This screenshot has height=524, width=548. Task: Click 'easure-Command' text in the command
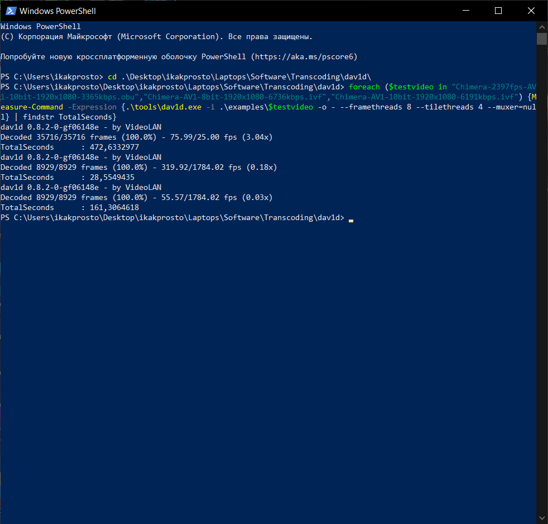(x=32, y=107)
